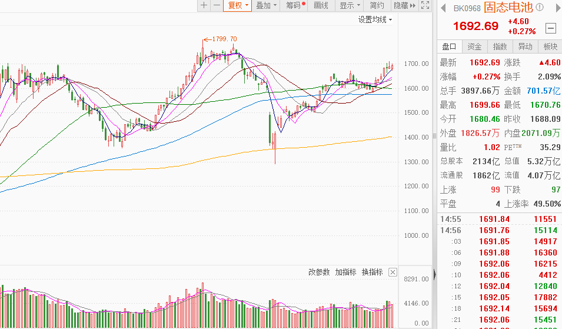Image resolution: width=562 pixels, height=329 pixels.
Task: Open the 叠加 overlay dropdown
Action: click(266, 5)
